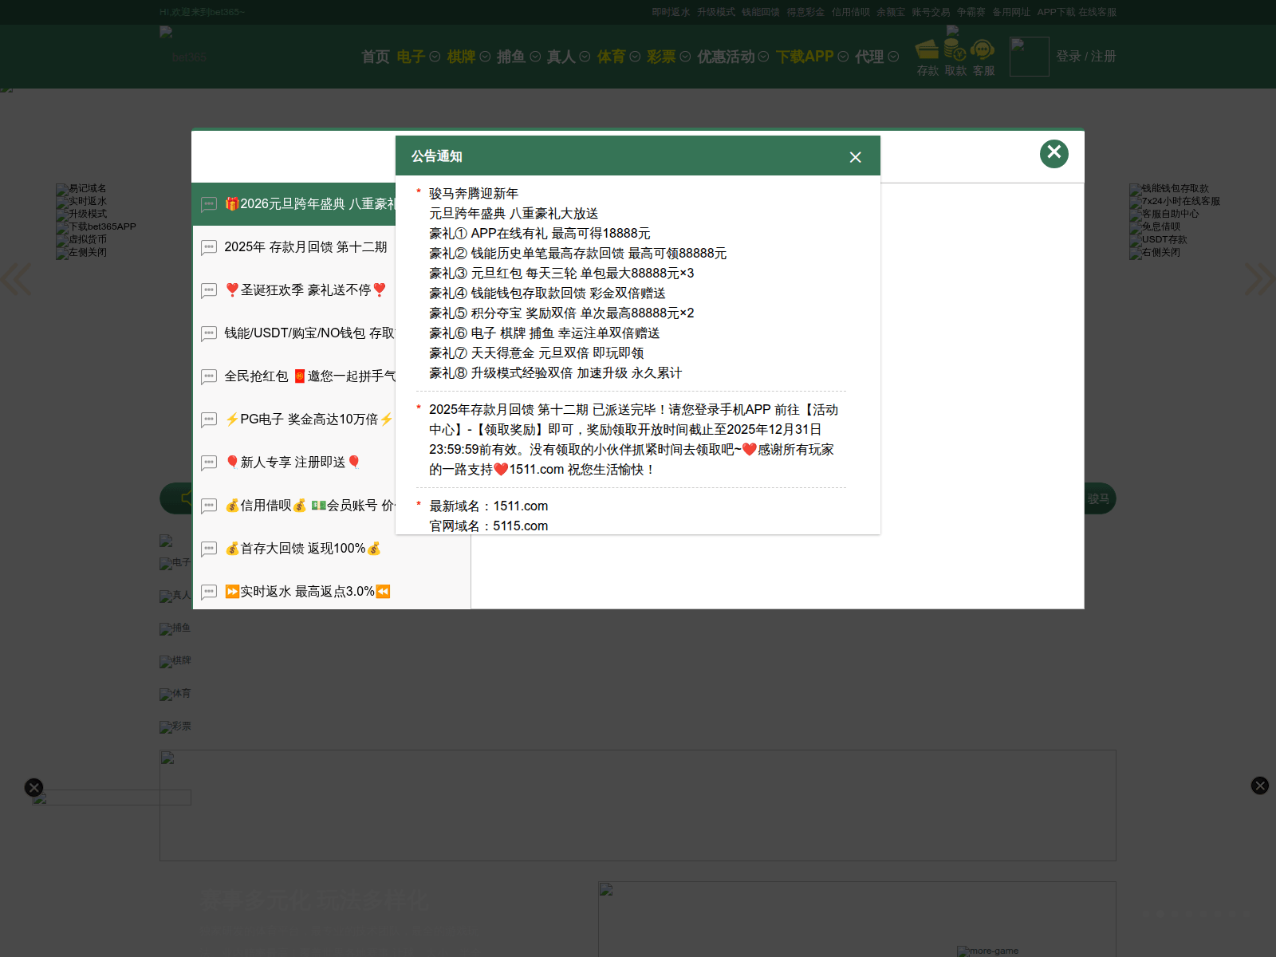This screenshot has height=957, width=1276.
Task: Open 升级模式 top bar link
Action: tap(715, 12)
